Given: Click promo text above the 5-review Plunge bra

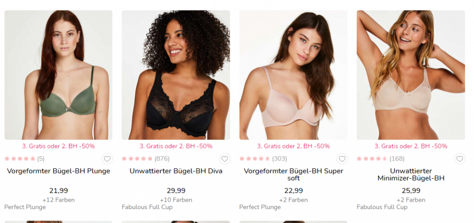Looking at the screenshot, I should [58, 146].
